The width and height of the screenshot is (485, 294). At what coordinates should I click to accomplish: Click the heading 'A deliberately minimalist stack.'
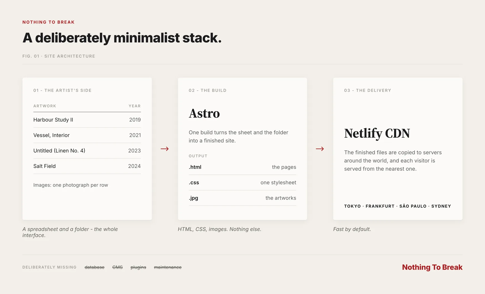tap(122, 38)
